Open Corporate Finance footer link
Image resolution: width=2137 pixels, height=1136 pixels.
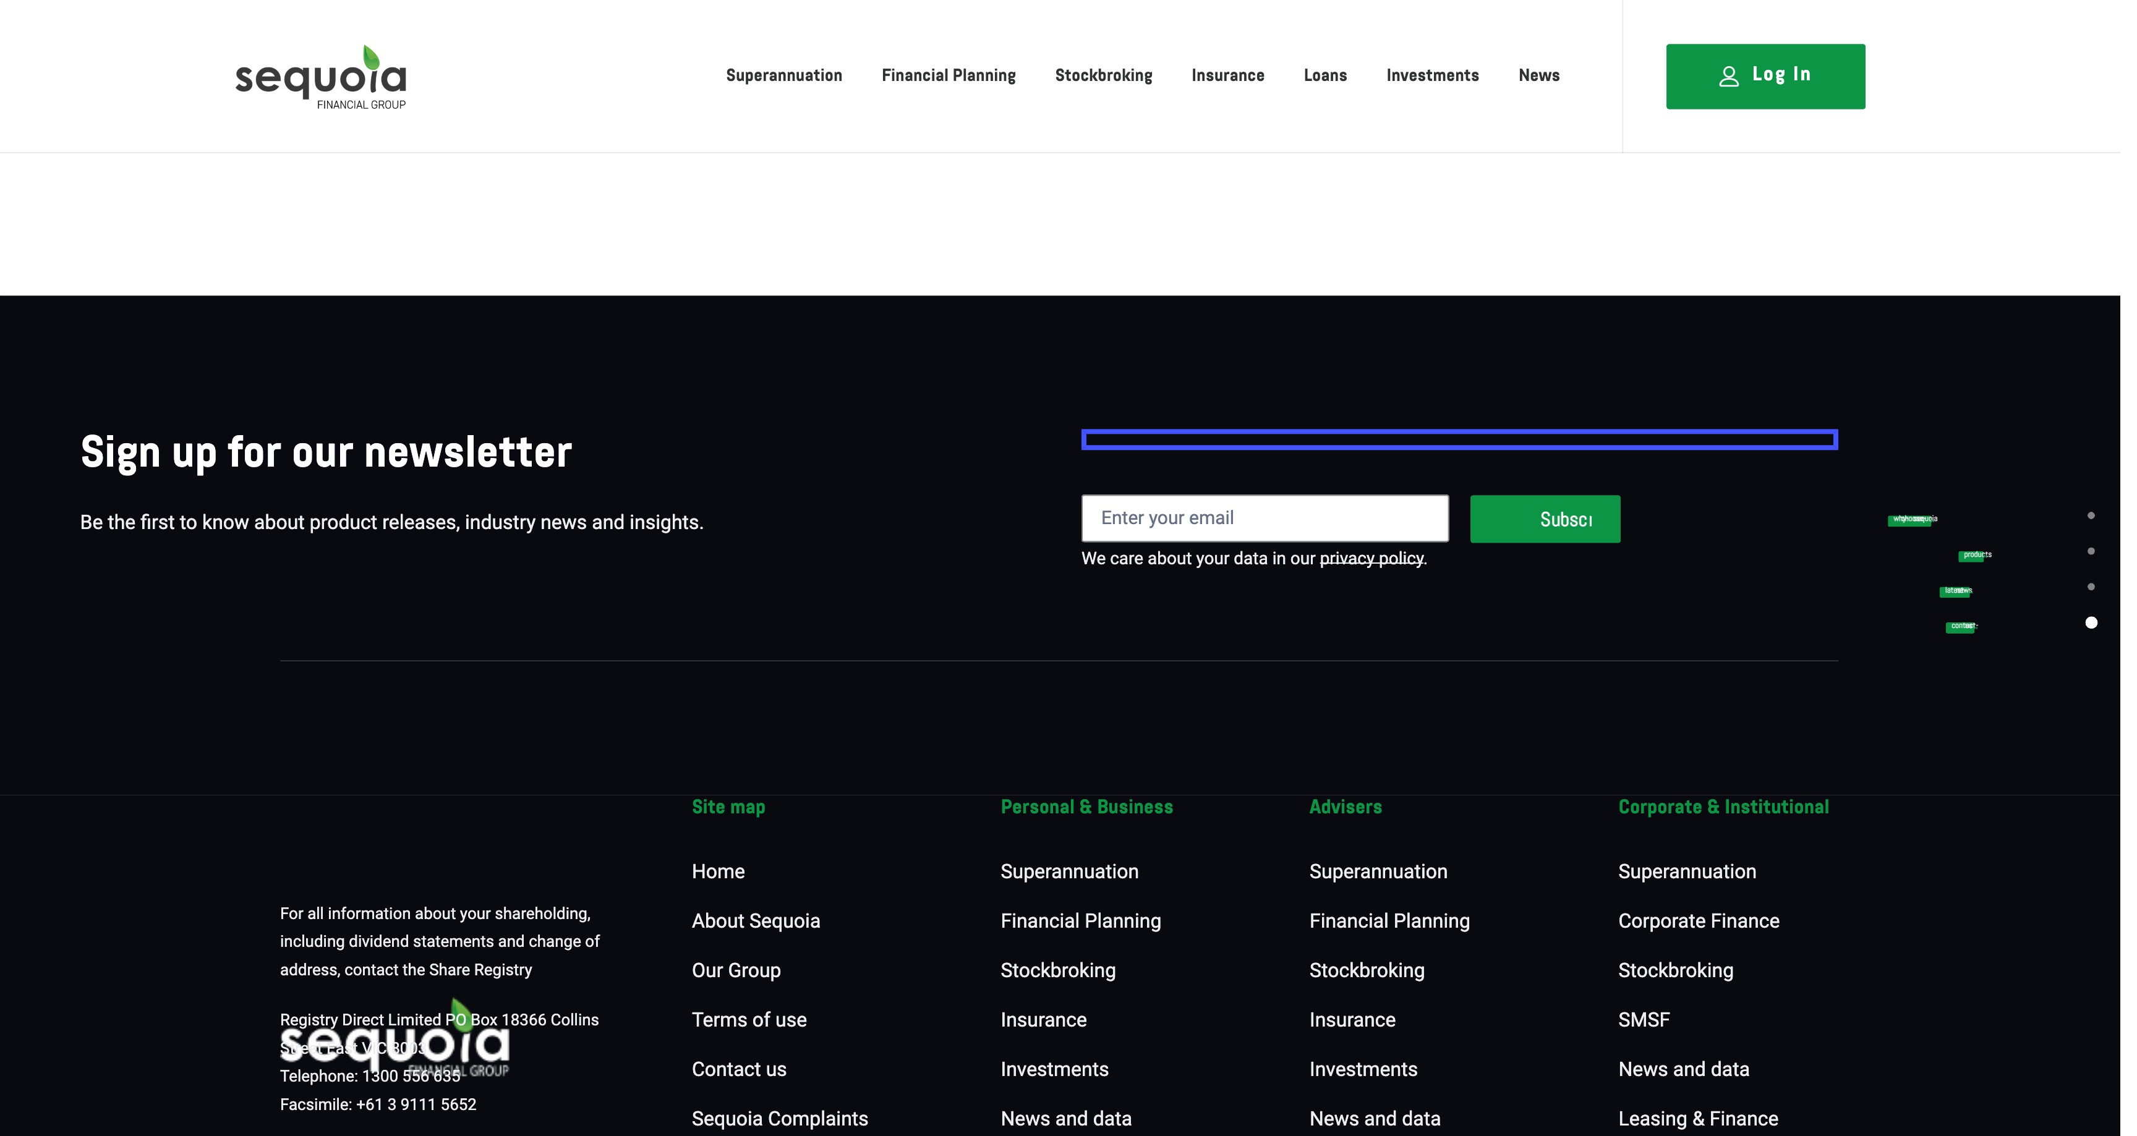[x=1698, y=922]
